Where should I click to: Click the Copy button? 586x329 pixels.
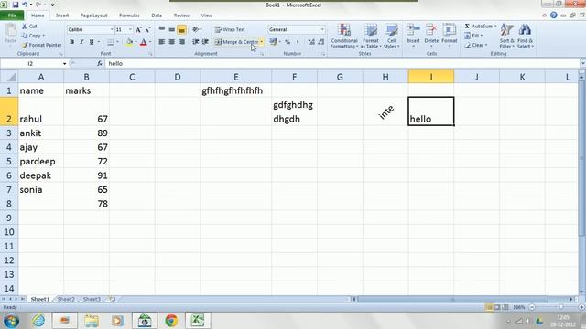click(32, 36)
